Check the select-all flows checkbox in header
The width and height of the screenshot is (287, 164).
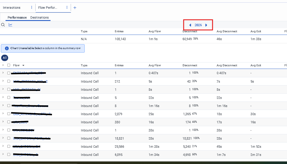(x=9, y=65)
